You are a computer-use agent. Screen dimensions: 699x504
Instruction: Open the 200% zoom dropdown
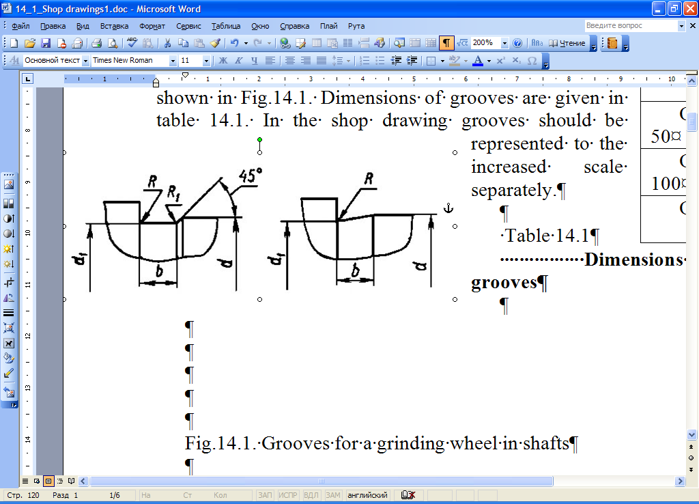[504, 43]
